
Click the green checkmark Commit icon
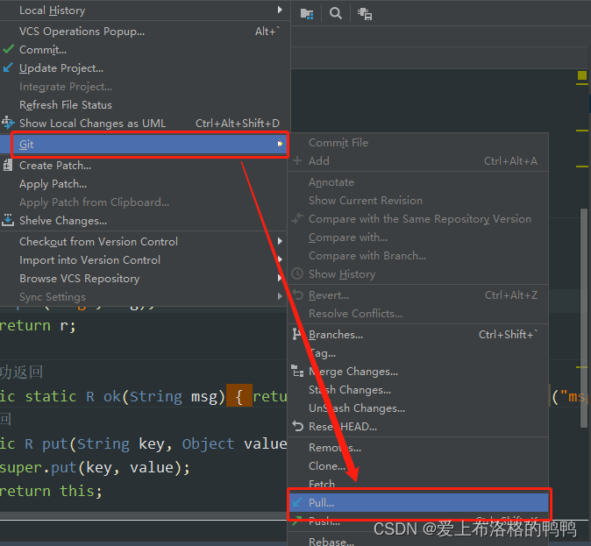8,49
